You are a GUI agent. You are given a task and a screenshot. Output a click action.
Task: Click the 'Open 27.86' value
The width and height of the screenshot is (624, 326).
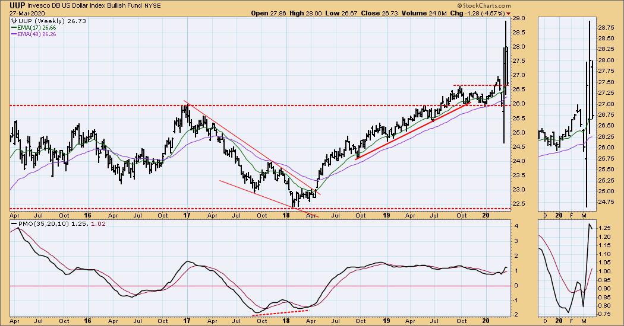268,13
